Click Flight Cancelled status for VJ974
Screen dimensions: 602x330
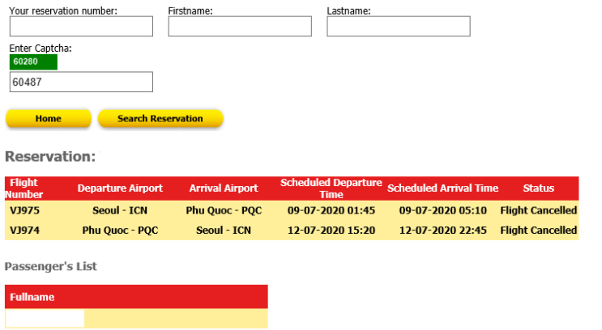[539, 231]
